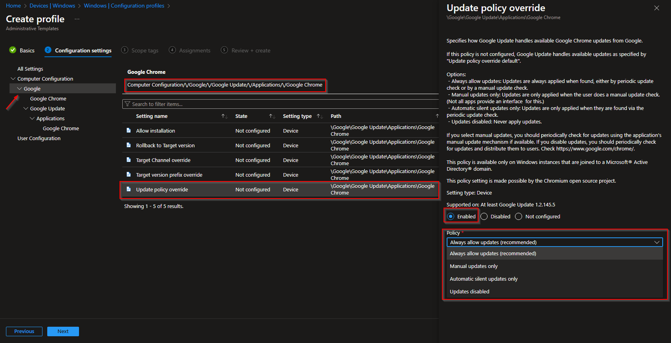The height and width of the screenshot is (343, 671).
Task: Click the Computer Configuration path breadcrumb text
Action: pos(225,85)
